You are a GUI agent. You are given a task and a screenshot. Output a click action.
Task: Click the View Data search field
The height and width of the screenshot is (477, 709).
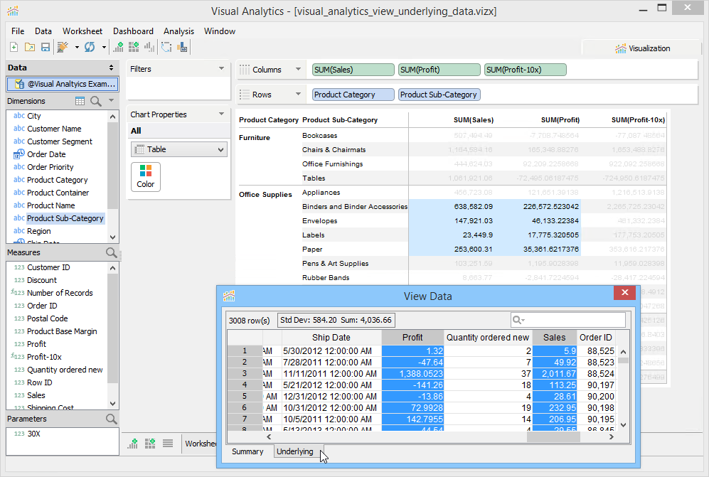(x=573, y=321)
